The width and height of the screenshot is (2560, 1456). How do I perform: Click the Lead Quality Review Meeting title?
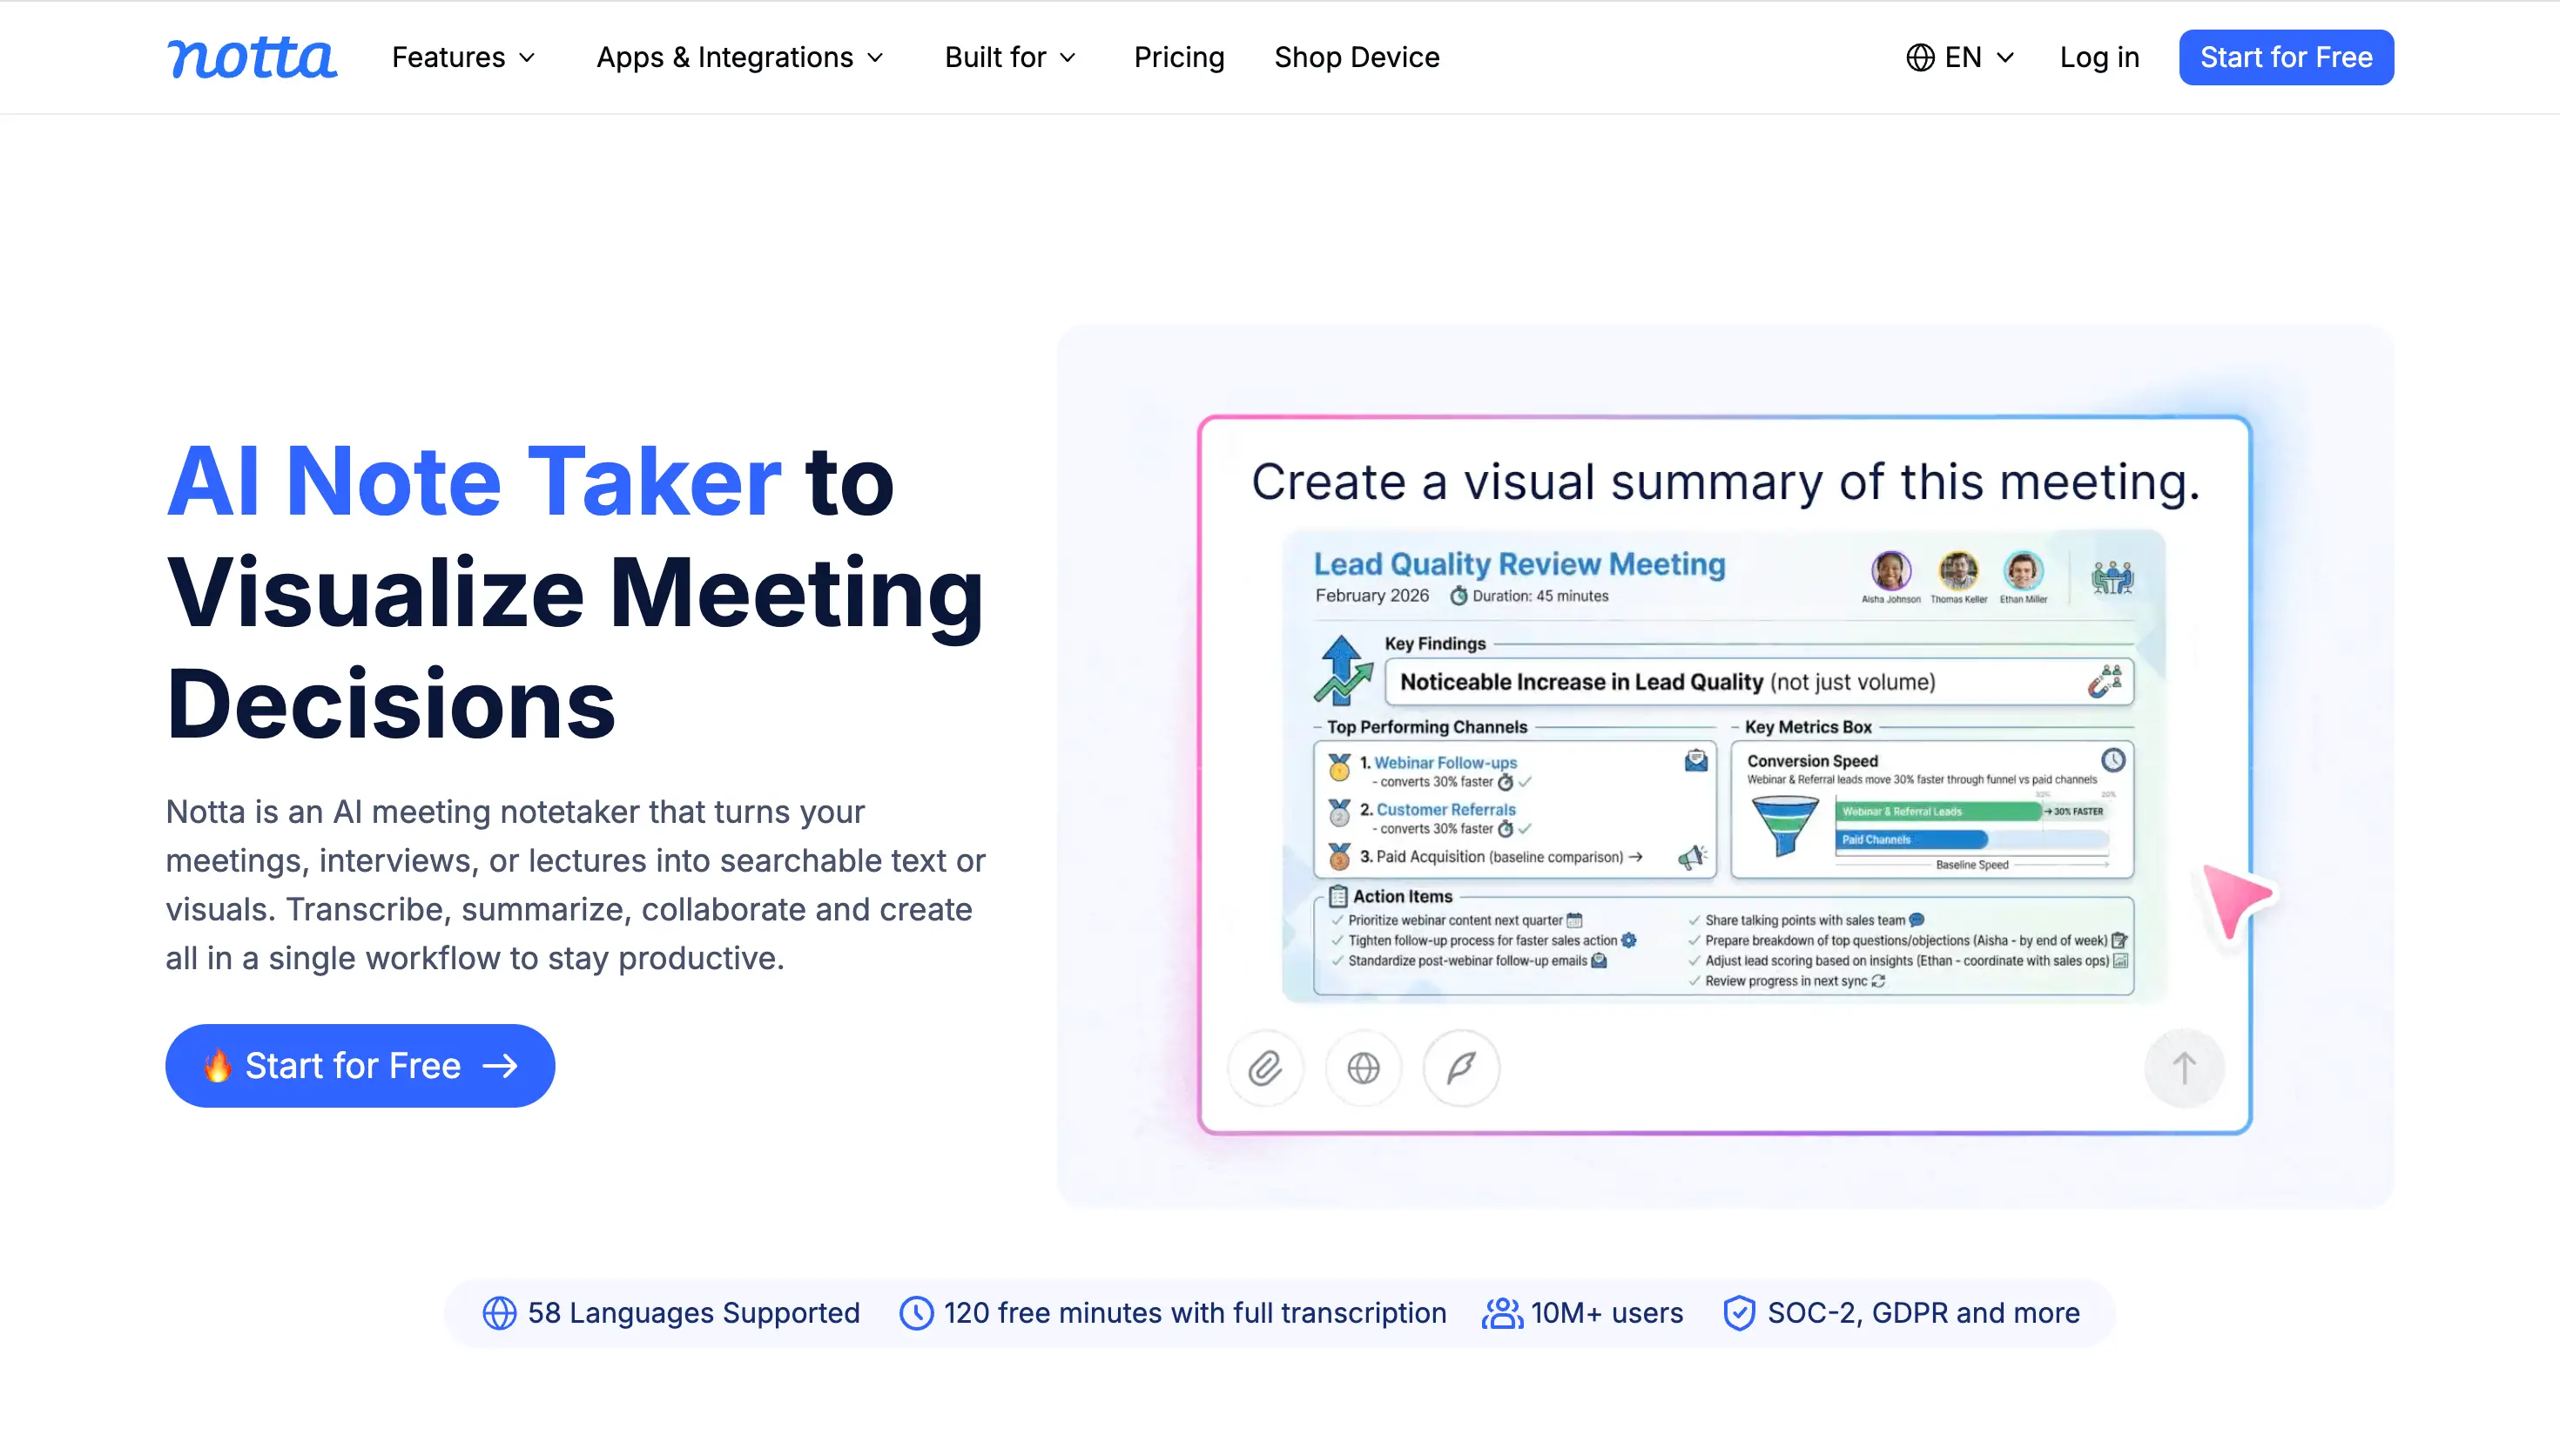(1519, 564)
